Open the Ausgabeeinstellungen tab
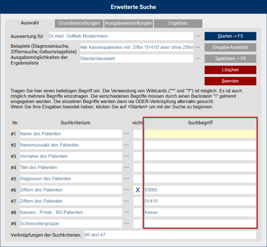This screenshot has width=267, height=247. (128, 23)
